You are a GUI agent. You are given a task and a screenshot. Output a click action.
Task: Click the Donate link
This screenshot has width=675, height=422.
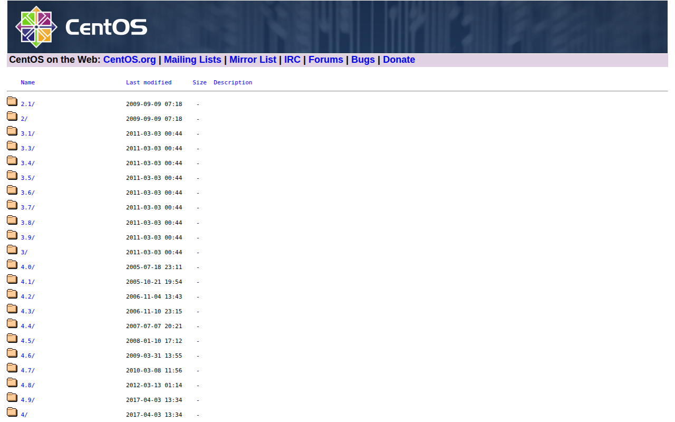coord(399,60)
